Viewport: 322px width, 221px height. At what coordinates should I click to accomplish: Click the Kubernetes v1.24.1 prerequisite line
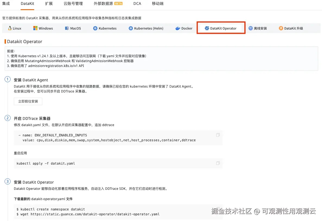click(76, 56)
